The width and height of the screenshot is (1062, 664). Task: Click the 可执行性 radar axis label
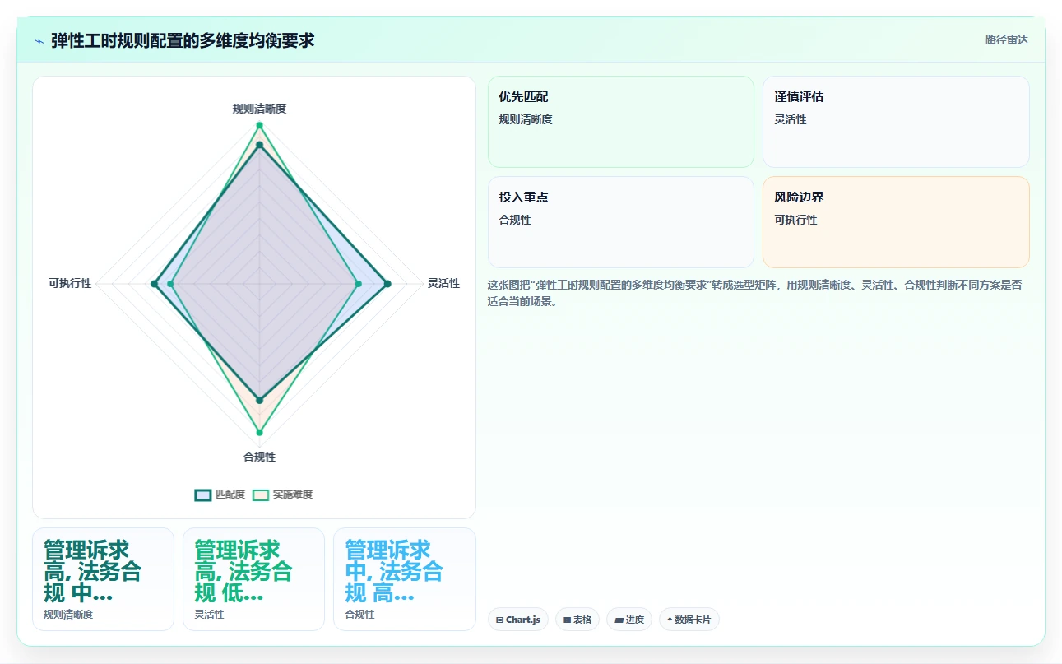70,283
